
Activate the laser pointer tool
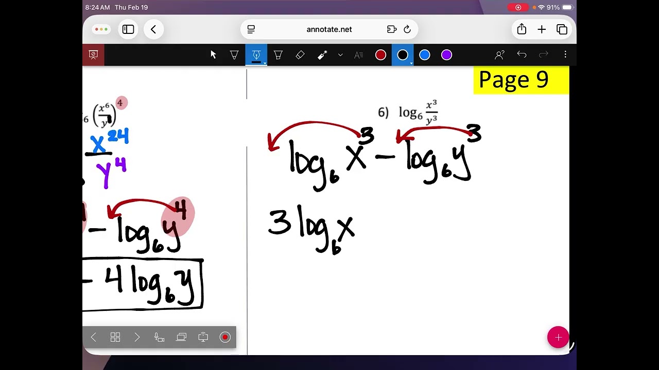point(322,55)
